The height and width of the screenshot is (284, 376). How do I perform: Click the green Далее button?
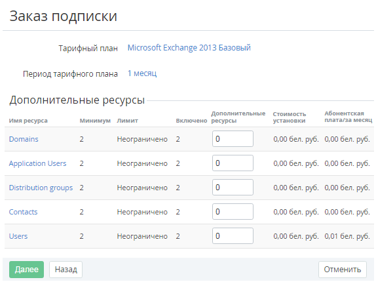(x=27, y=270)
